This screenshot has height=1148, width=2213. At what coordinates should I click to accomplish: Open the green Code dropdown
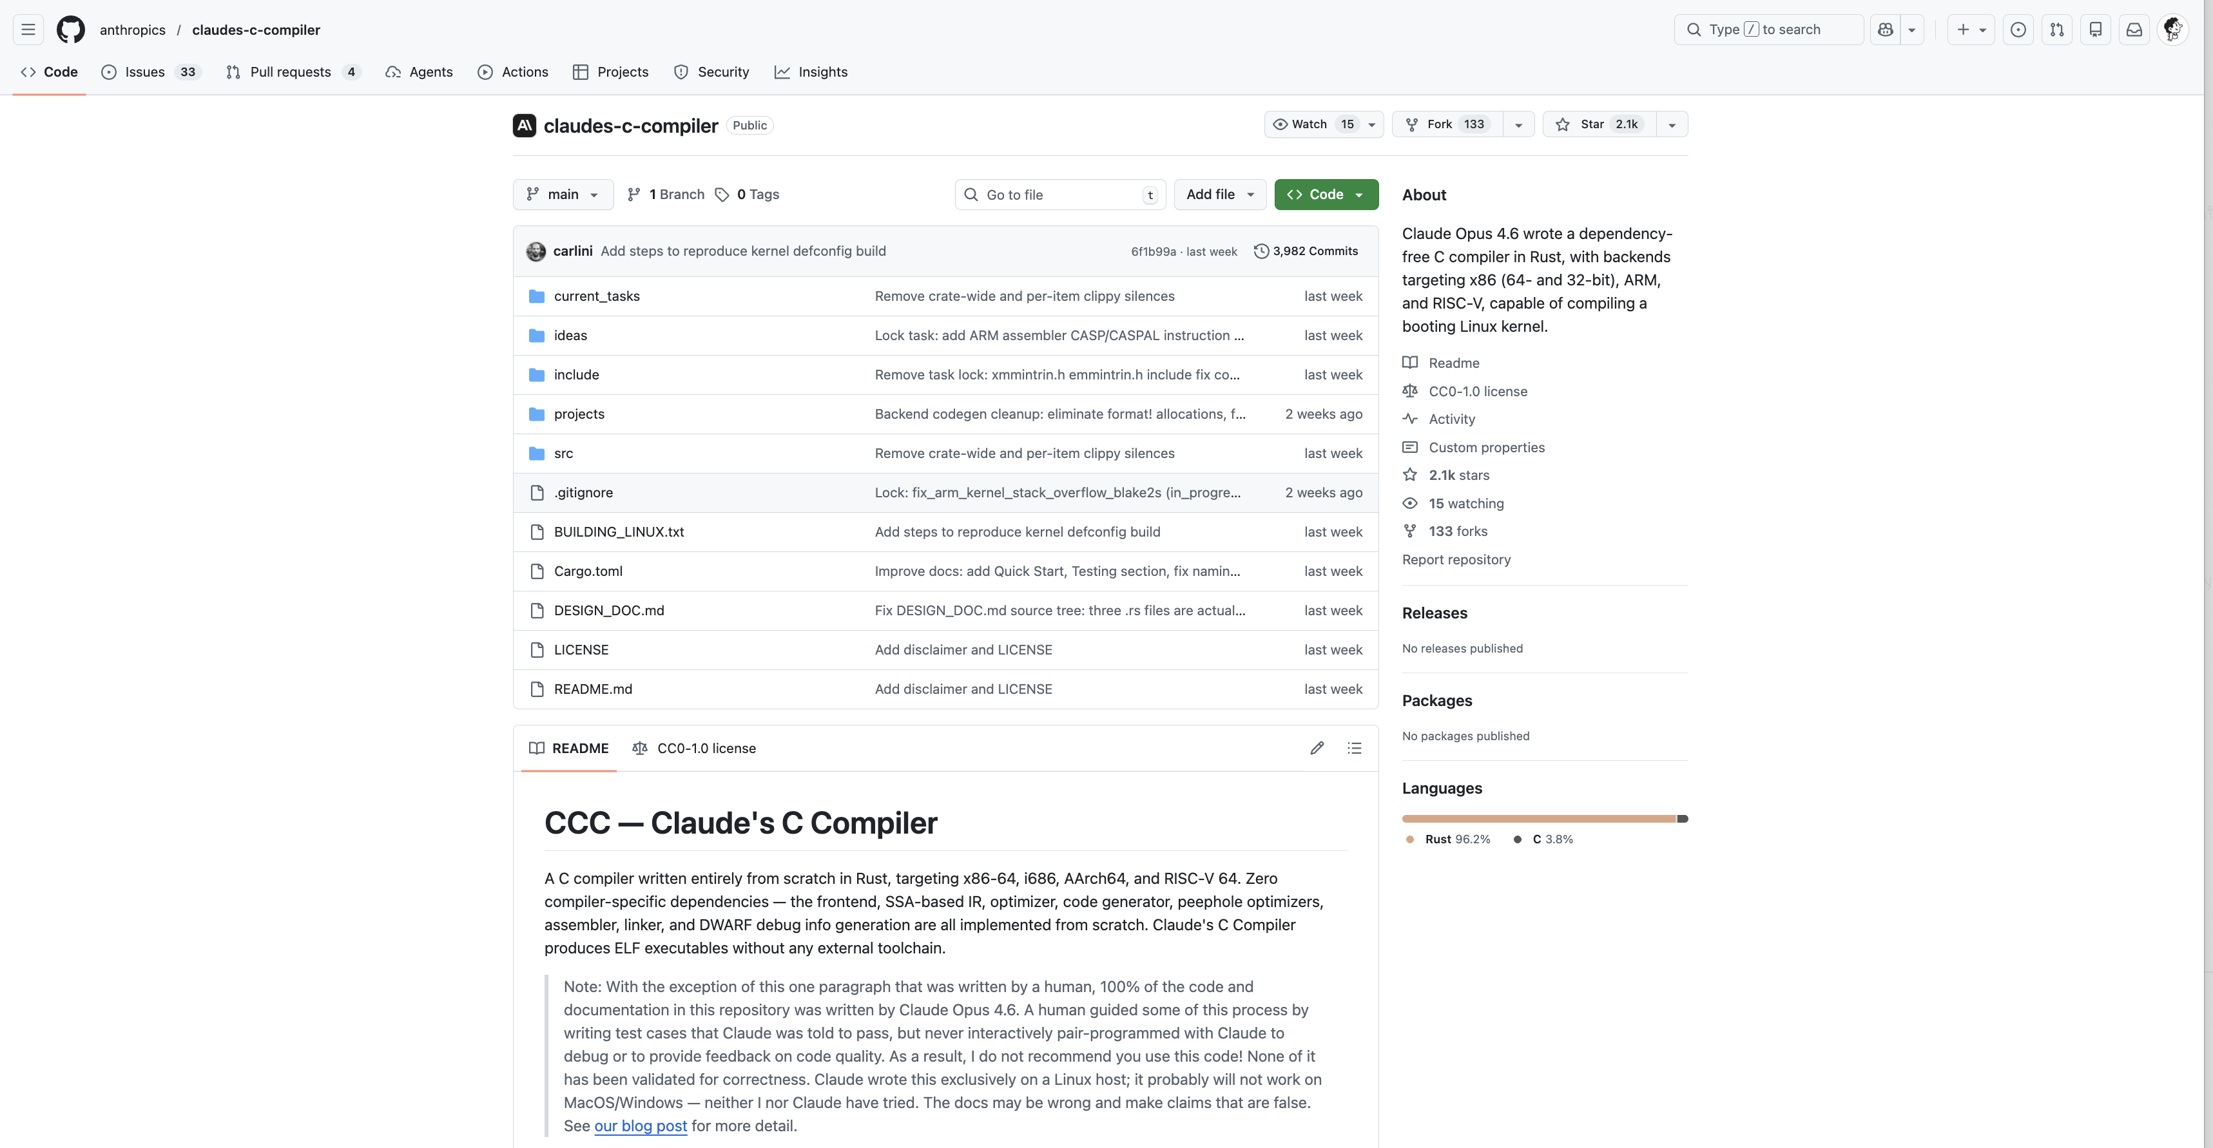(1326, 194)
